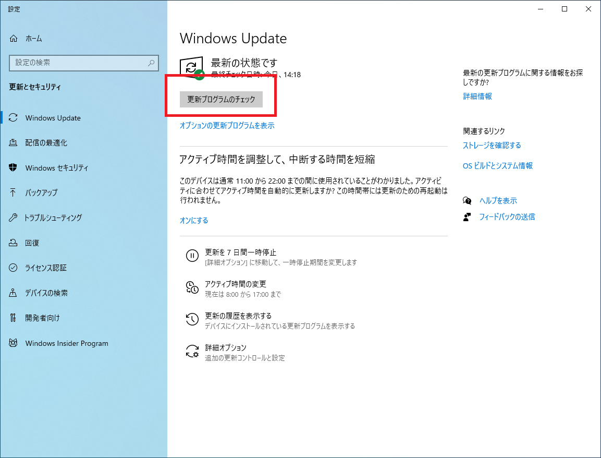Click the ライセンス認証 checkmark circle icon
This screenshot has height=458, width=601.
tap(13, 268)
